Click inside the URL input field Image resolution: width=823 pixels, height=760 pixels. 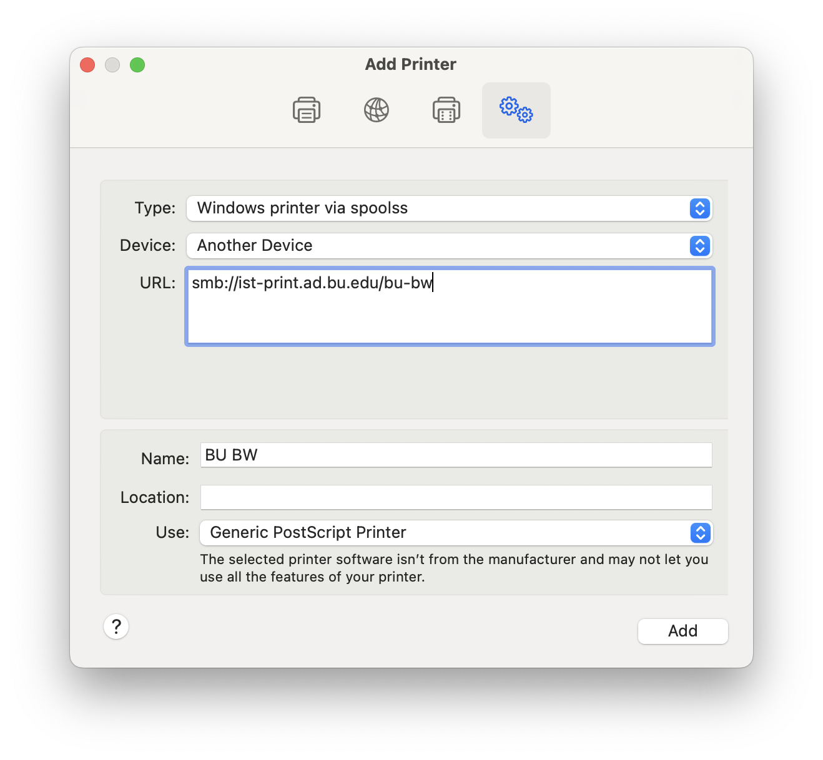point(448,306)
